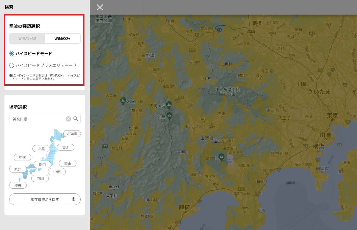
Task: Switch to the WiMAX +5G tab
Action: [27, 38]
